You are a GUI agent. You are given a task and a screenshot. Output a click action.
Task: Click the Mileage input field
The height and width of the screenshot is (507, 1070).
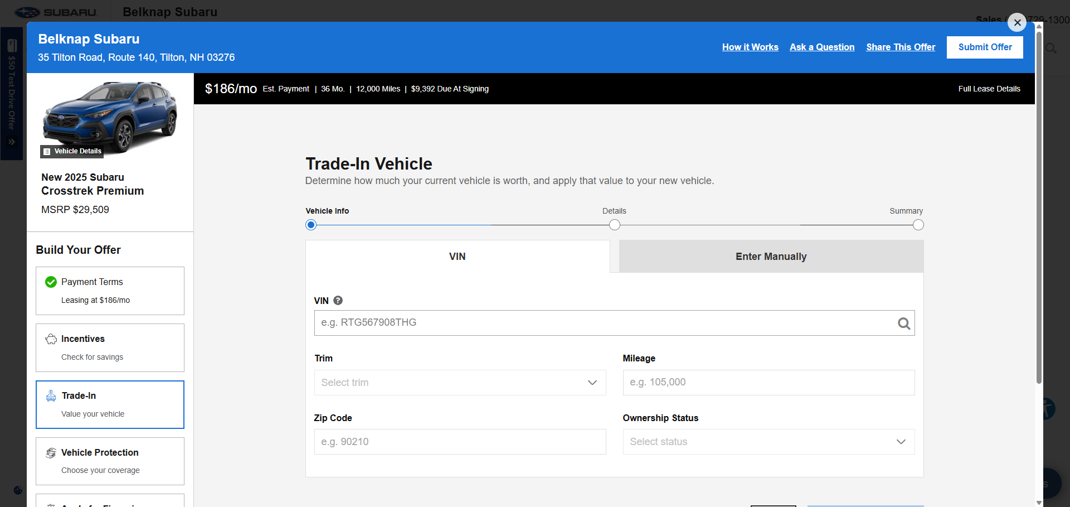click(769, 383)
